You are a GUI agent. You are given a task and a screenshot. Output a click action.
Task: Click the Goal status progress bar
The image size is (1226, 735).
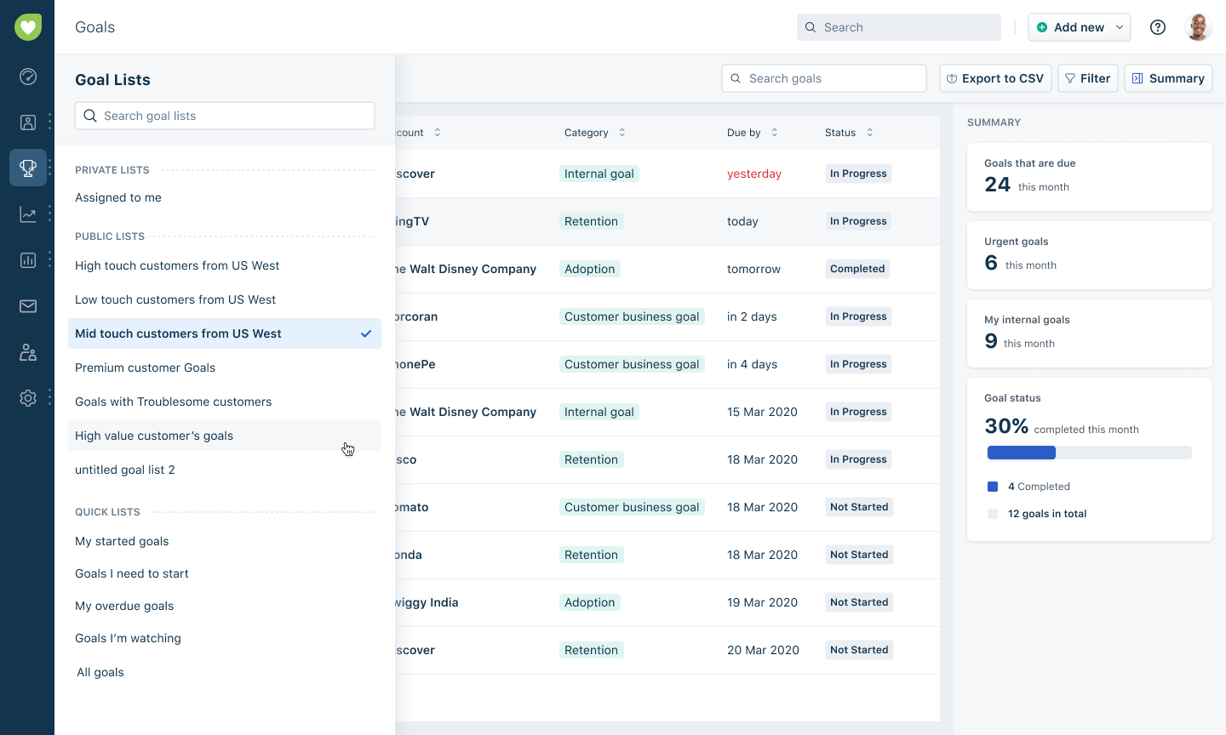coord(1090,452)
